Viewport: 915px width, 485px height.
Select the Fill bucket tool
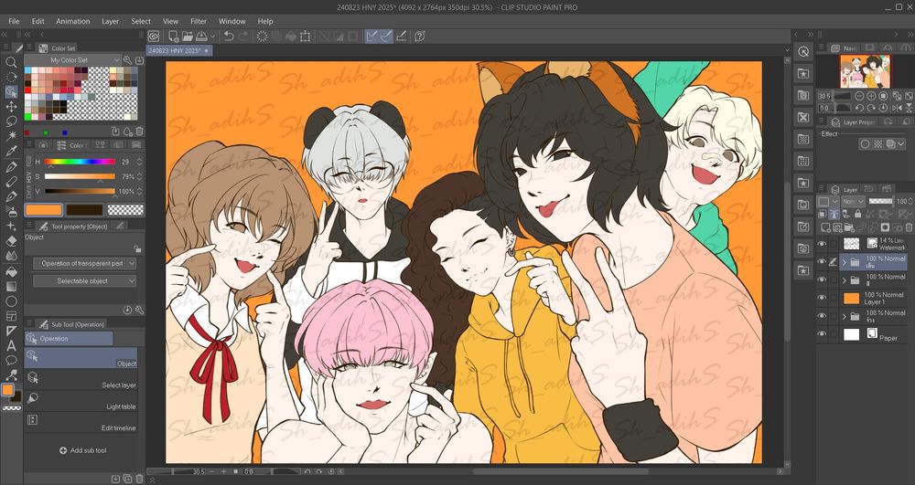[x=11, y=271]
